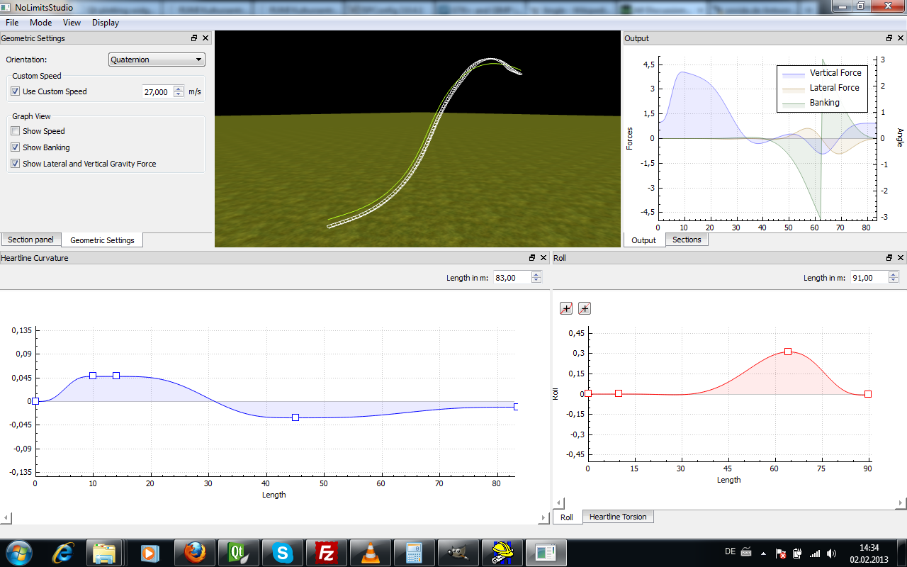The height and width of the screenshot is (567, 907).
Task: Open the Sections tab in Output panel
Action: tap(687, 240)
